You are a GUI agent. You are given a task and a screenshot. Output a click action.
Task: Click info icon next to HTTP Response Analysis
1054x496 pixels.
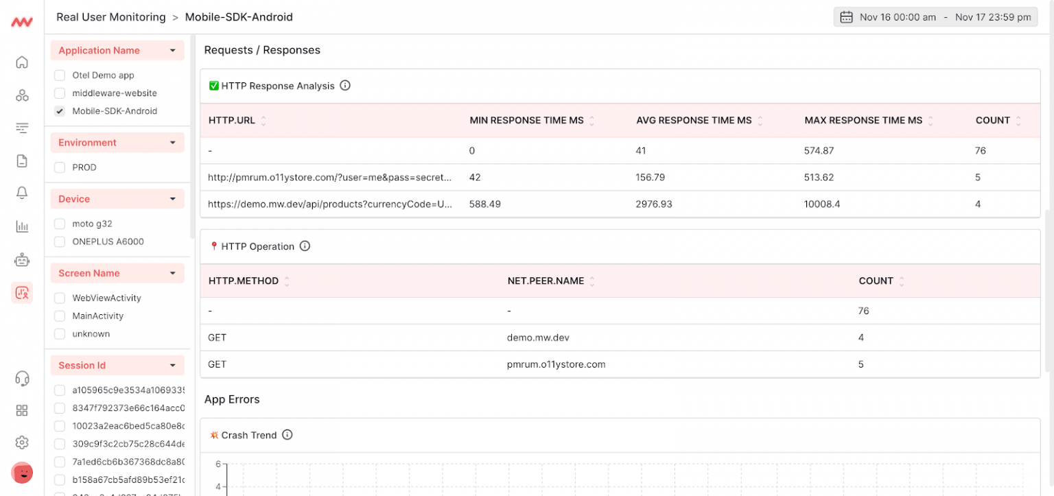point(345,86)
